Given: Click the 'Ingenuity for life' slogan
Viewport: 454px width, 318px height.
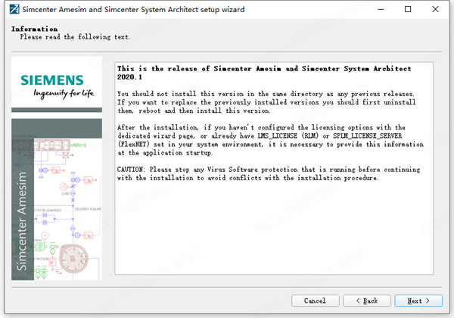Looking at the screenshot, I should pyautogui.click(x=64, y=94).
